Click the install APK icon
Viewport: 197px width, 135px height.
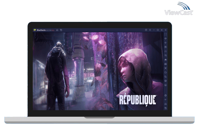pyautogui.click(x=166, y=60)
